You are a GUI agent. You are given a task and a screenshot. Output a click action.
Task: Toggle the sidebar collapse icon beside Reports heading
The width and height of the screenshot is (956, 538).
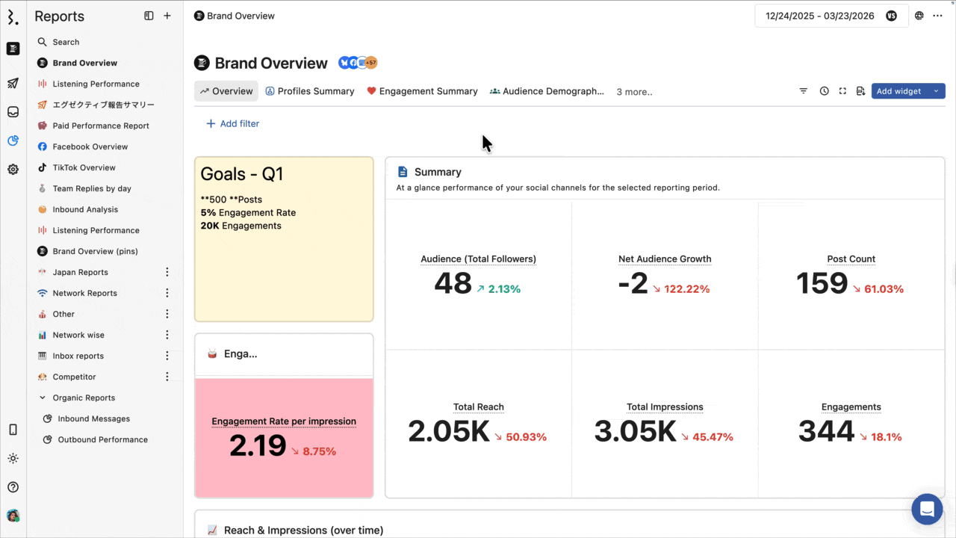(148, 15)
